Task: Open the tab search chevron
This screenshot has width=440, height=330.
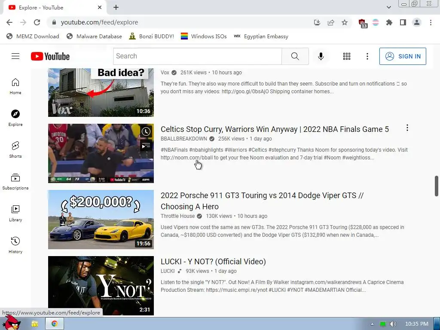Action: pos(388,7)
